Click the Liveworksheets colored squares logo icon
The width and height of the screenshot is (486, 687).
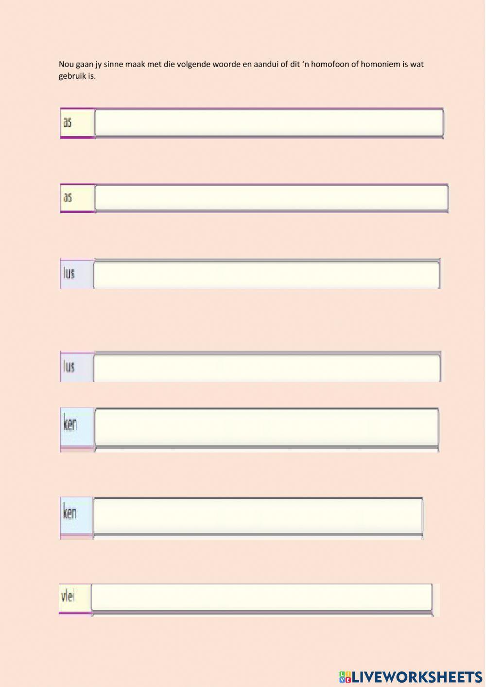[345, 676]
